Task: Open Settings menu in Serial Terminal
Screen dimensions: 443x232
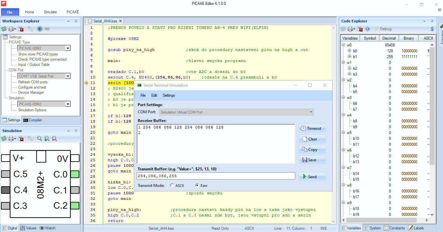Action: (x=169, y=95)
